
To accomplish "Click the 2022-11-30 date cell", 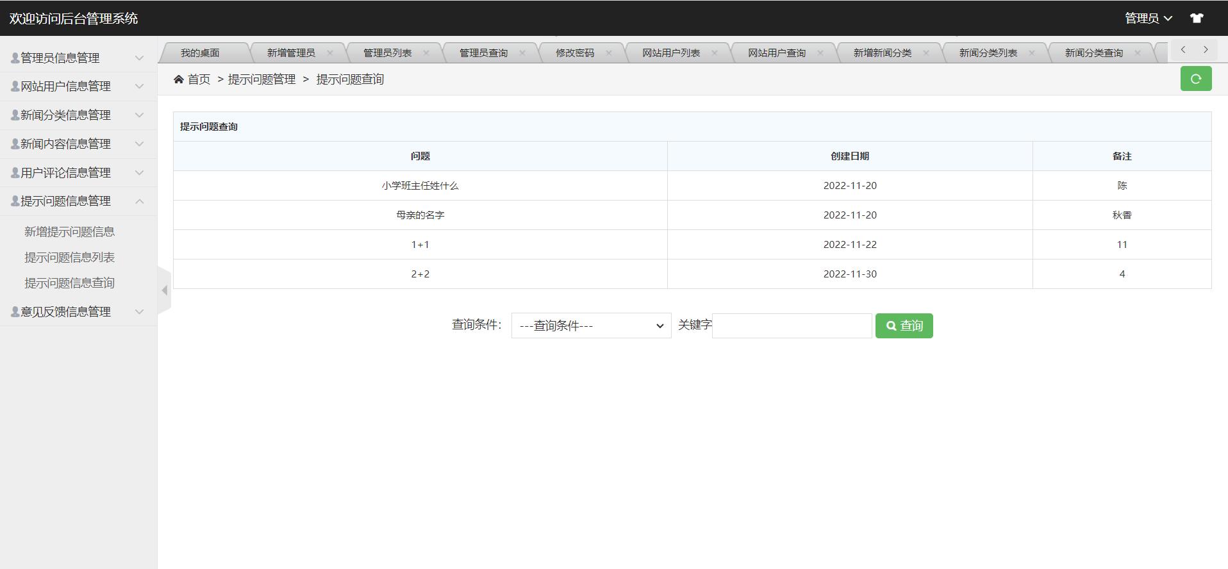I will pos(850,274).
